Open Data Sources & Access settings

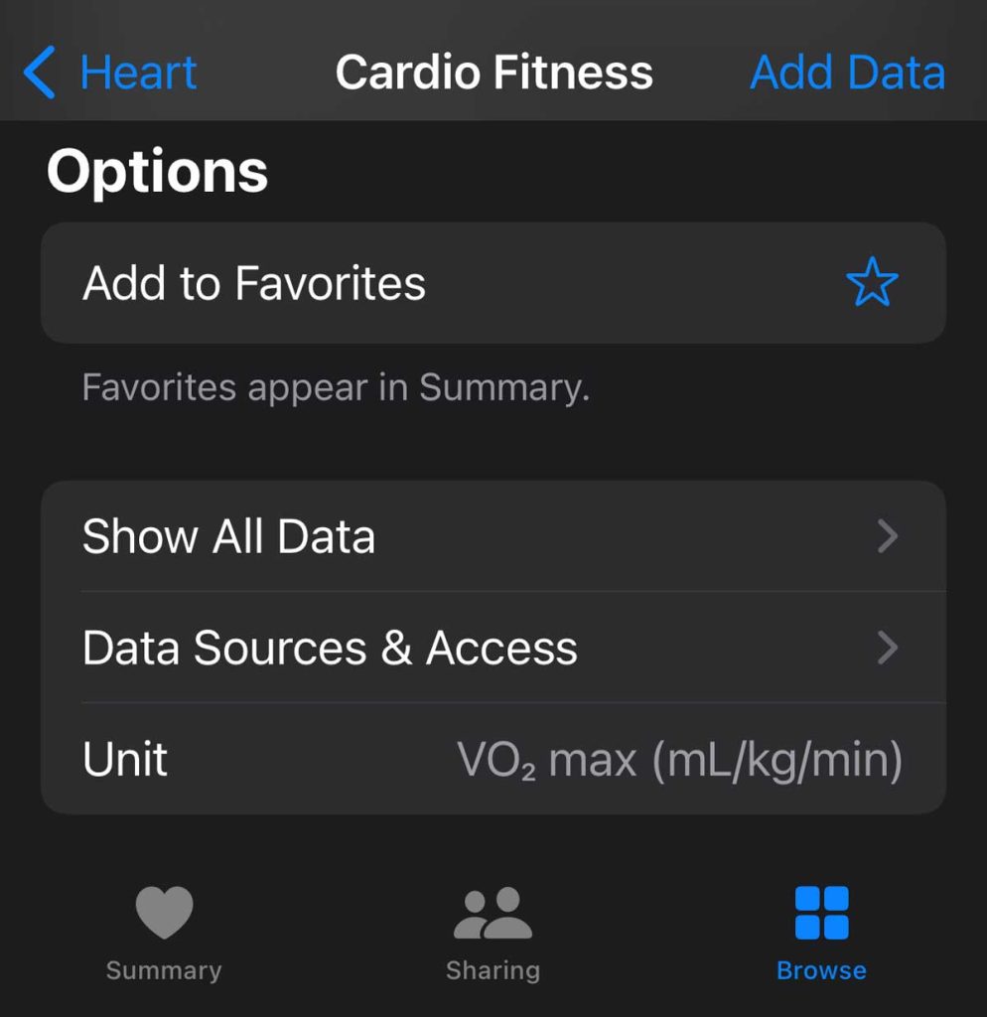pyautogui.click(x=330, y=649)
